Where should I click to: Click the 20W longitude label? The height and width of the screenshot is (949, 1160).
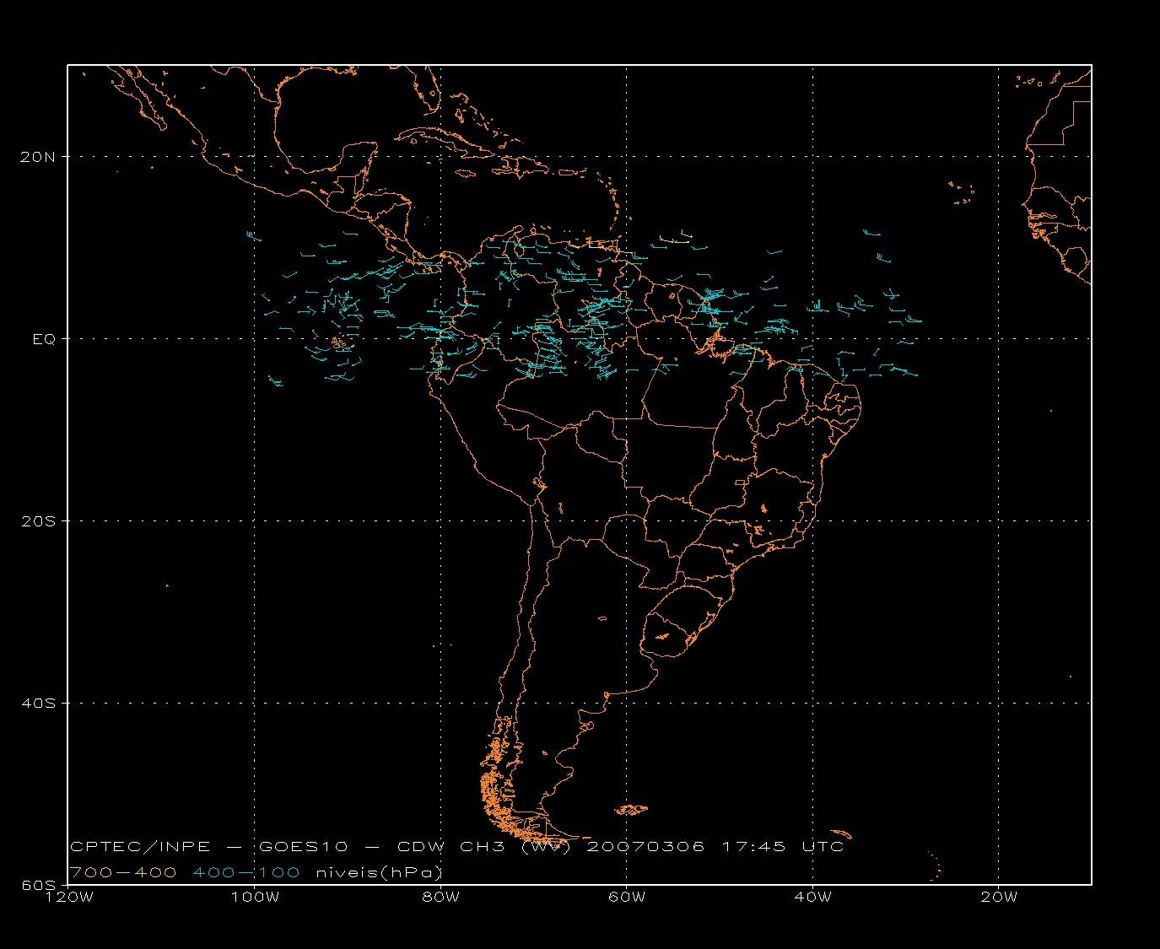(x=999, y=897)
